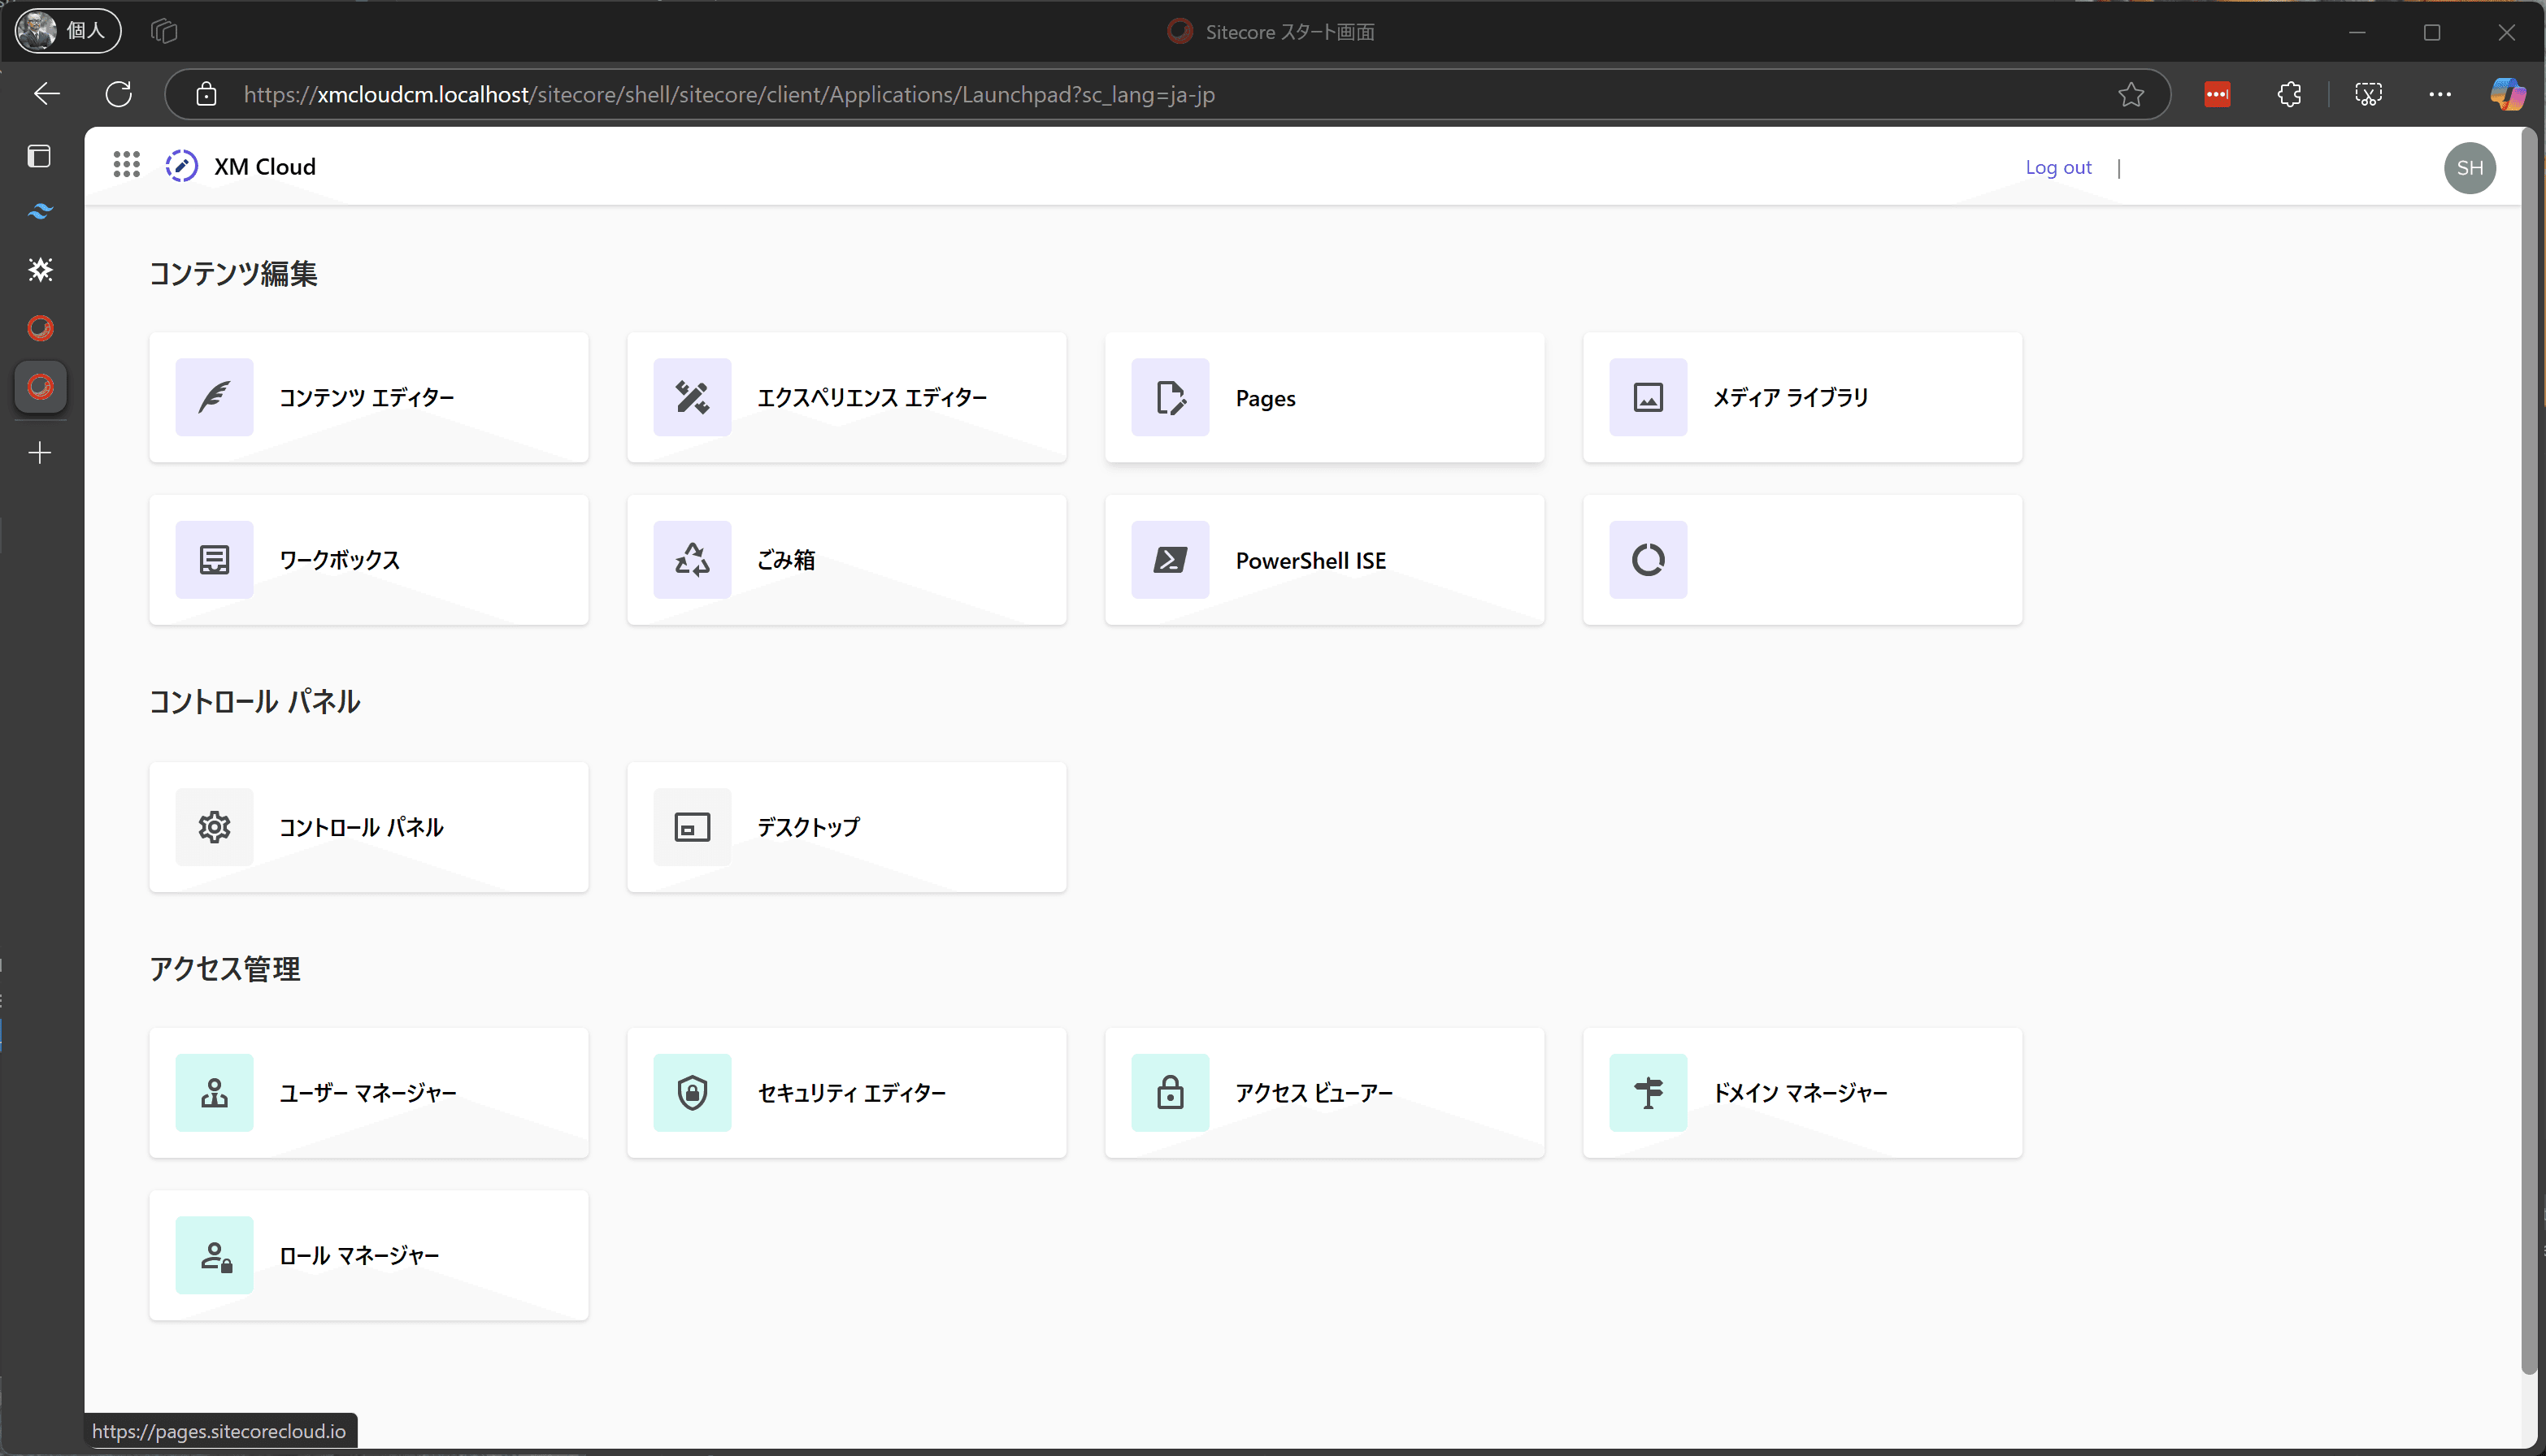Open browser settings and more menu

2439,94
